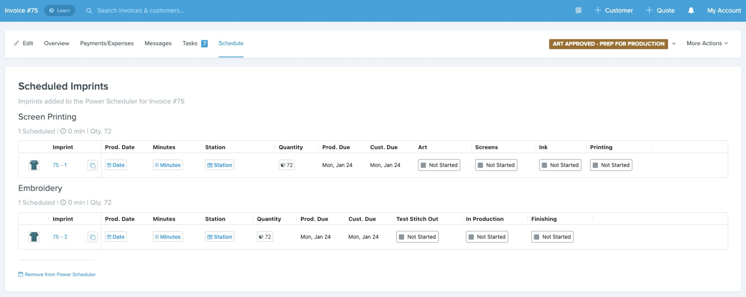Image resolution: width=746 pixels, height=297 pixels.
Task: Toggle Finishing status Not Started
Action: [x=552, y=237]
